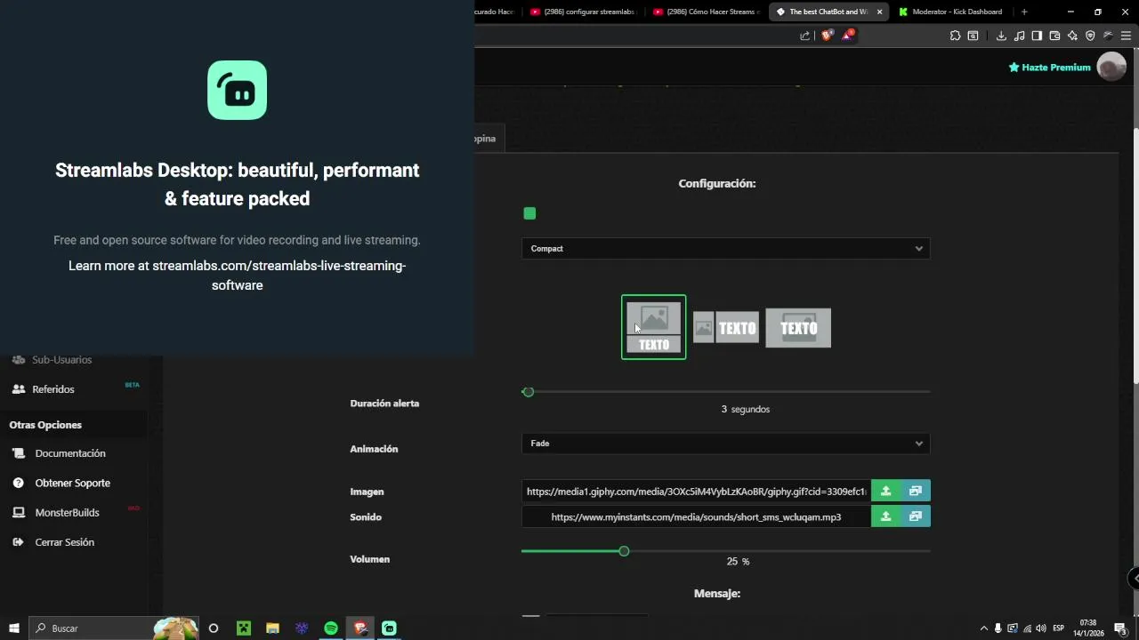The width and height of the screenshot is (1139, 640).
Task: Click the Hazte Premium link
Action: tap(1049, 68)
